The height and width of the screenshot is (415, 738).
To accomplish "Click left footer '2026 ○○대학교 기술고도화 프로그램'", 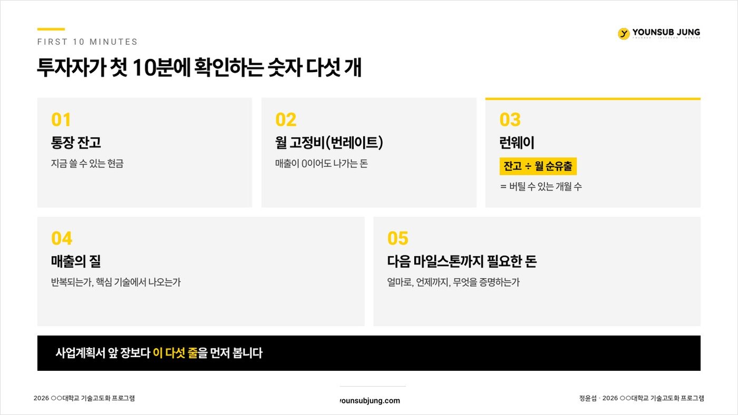I will pyautogui.click(x=84, y=398).
